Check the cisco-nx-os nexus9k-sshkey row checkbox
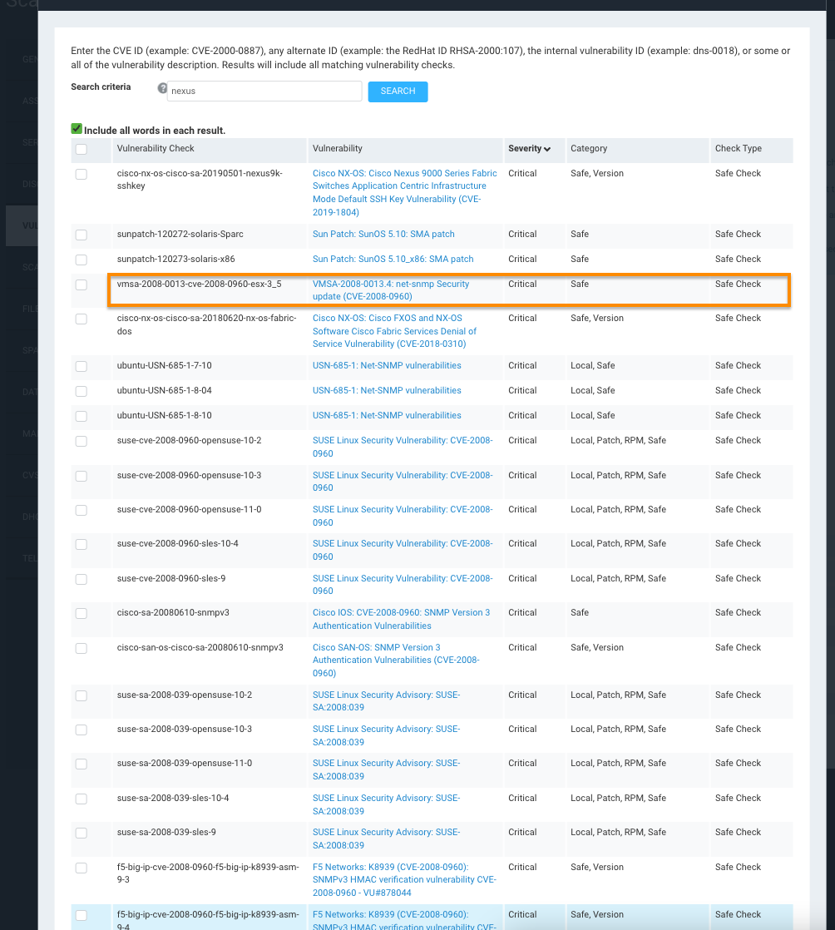835x930 pixels. pos(82,175)
